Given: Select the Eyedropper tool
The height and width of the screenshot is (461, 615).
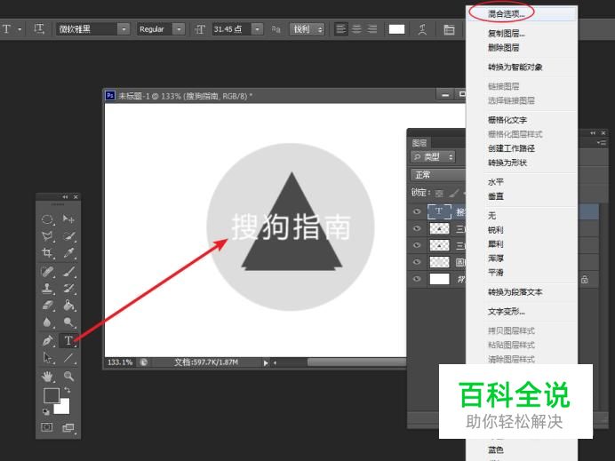Looking at the screenshot, I should point(68,253).
